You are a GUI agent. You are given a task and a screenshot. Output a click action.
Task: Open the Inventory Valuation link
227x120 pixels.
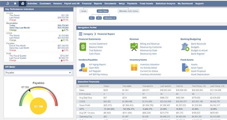click(x=150, y=64)
